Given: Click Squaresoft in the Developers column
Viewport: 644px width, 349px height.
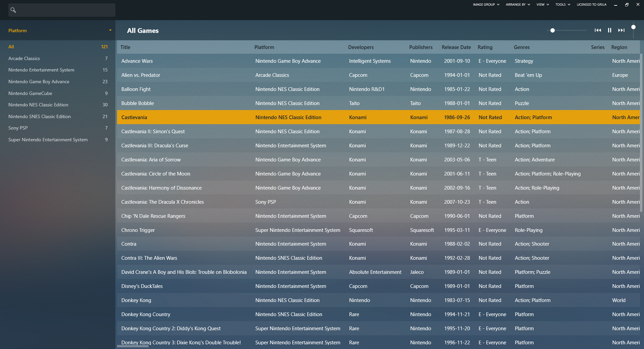Looking at the screenshot, I should (361, 230).
